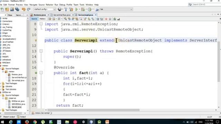The image size is (221, 124).
Task: Click Previous Bookmark icon in editor toolbar
Action: point(85,19)
